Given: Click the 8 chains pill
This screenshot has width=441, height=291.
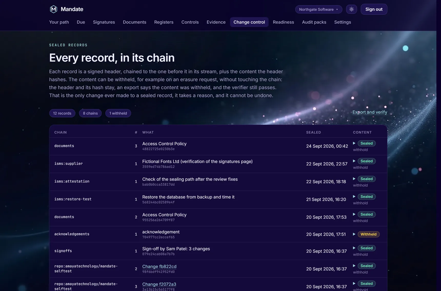Looking at the screenshot, I should [90, 113].
